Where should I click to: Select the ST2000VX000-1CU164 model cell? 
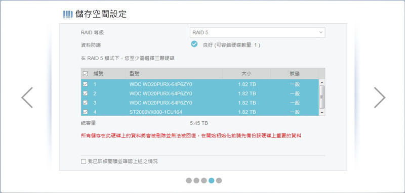156,112
